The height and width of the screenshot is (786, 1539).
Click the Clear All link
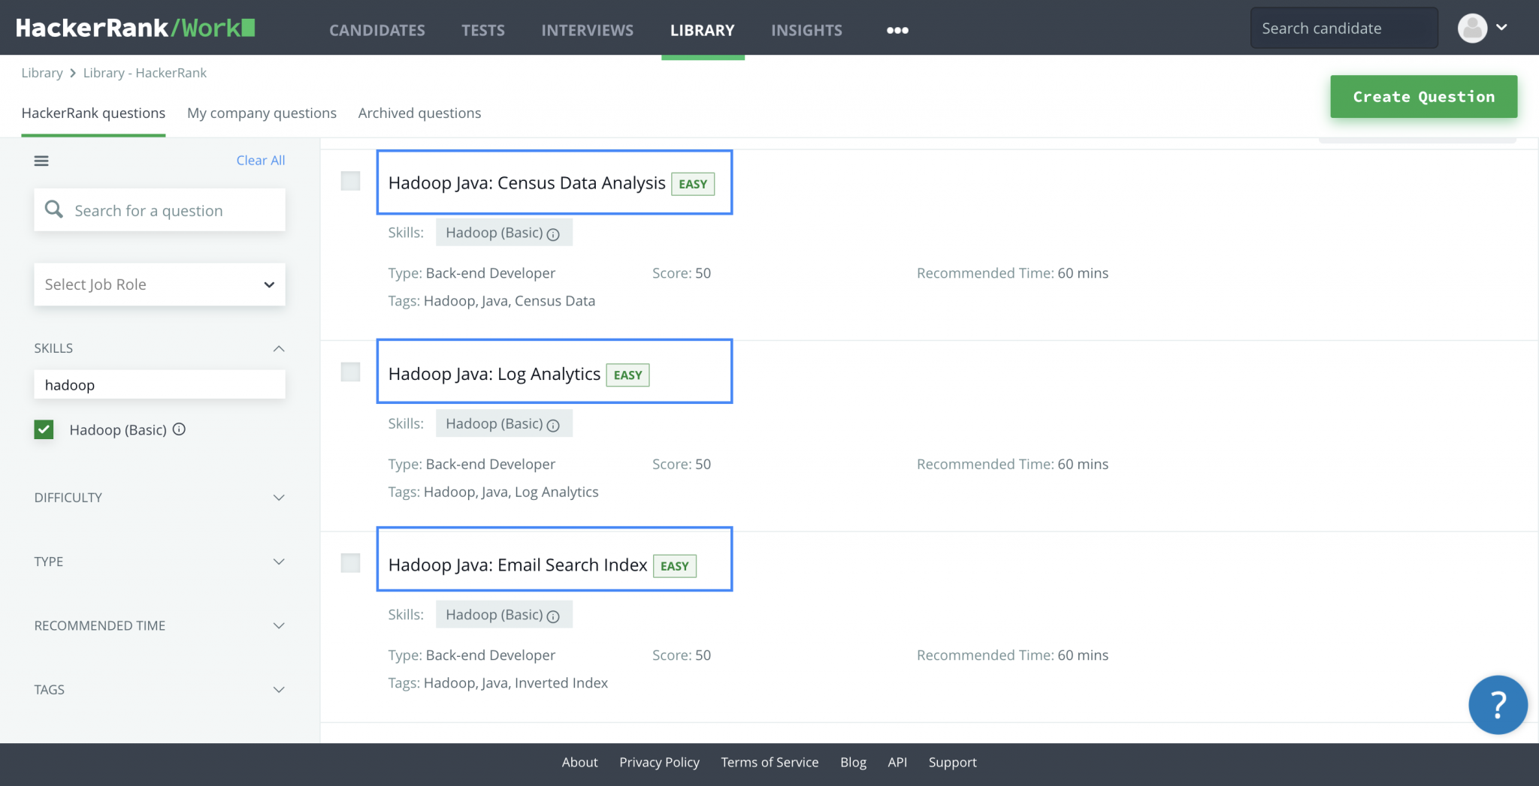tap(260, 160)
